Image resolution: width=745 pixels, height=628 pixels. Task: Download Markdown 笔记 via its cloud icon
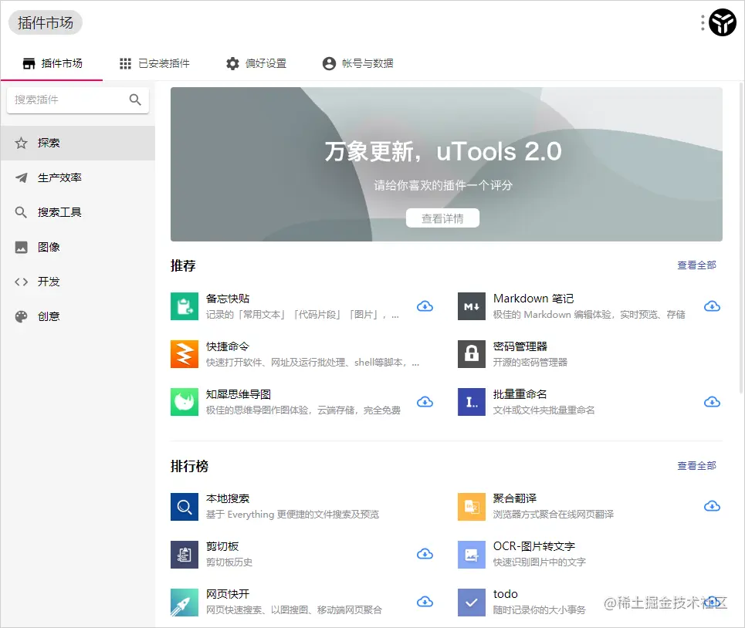[x=712, y=306]
